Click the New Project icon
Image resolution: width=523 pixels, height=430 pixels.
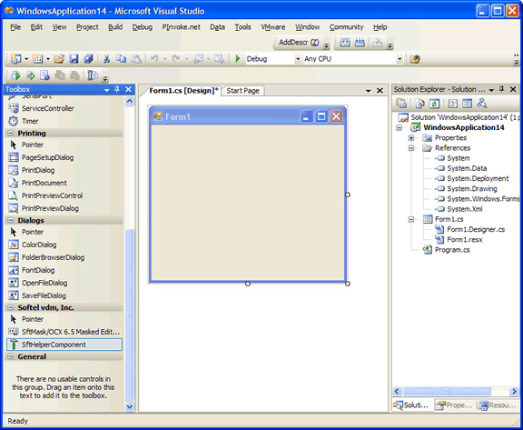click(x=15, y=59)
